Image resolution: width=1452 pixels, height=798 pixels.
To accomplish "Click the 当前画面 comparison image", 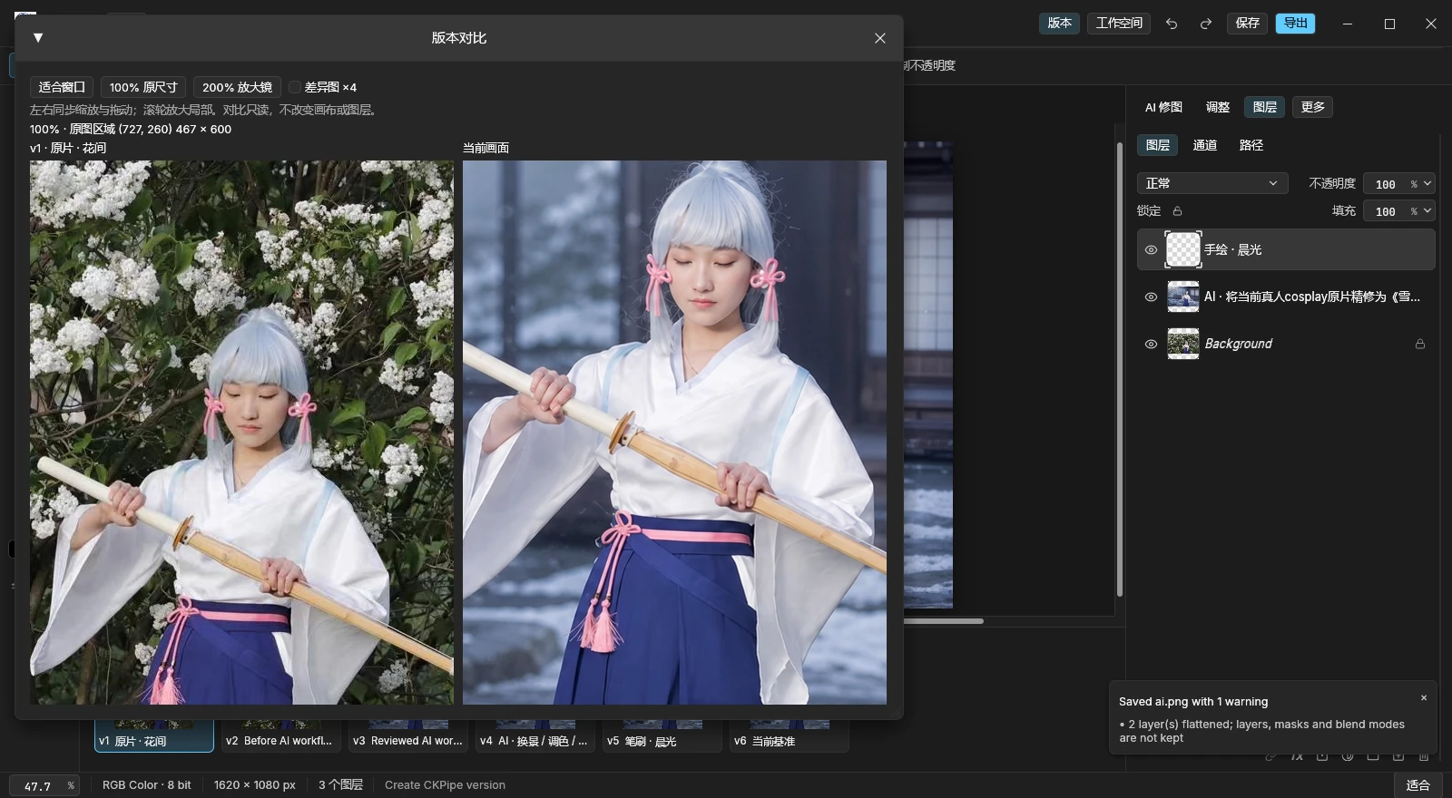I will (x=674, y=433).
